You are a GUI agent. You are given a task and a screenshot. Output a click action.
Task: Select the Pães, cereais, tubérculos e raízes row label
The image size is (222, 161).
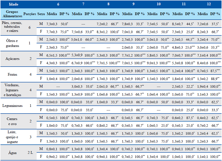pos(12,27)
